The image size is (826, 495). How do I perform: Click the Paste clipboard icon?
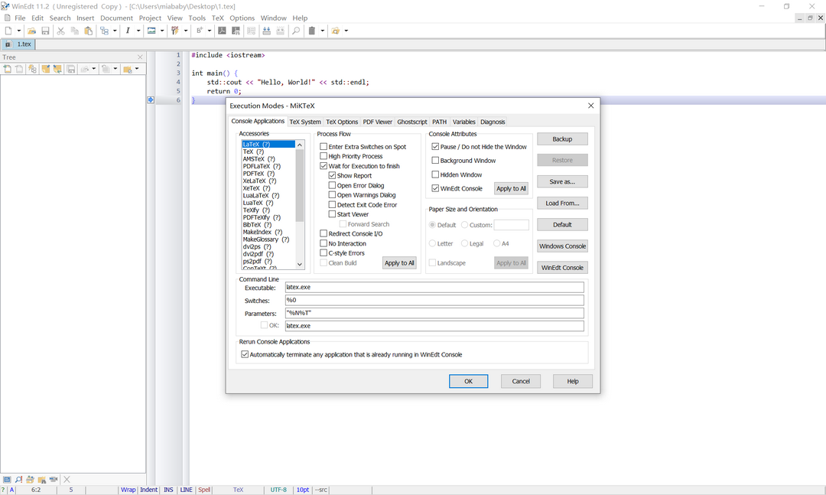(89, 31)
